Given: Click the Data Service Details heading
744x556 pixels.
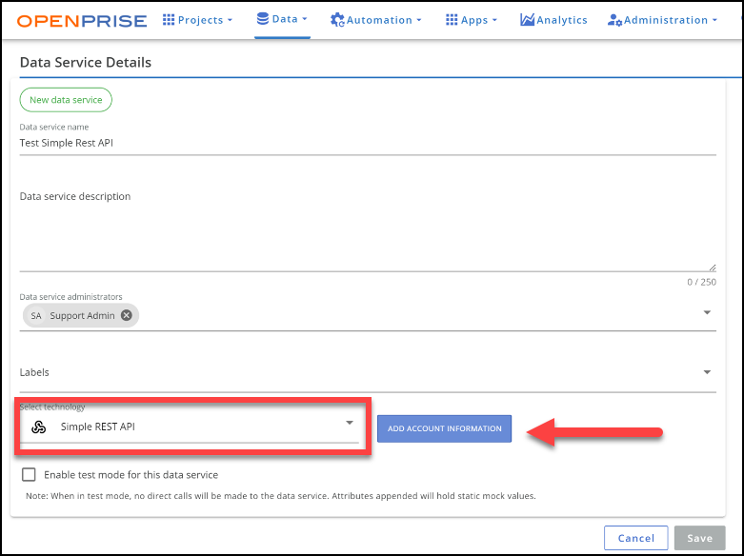Looking at the screenshot, I should point(86,62).
